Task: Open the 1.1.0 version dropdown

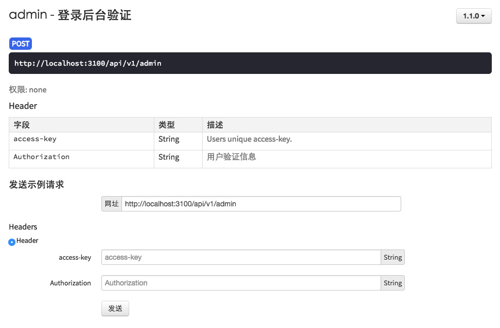Action: [474, 16]
